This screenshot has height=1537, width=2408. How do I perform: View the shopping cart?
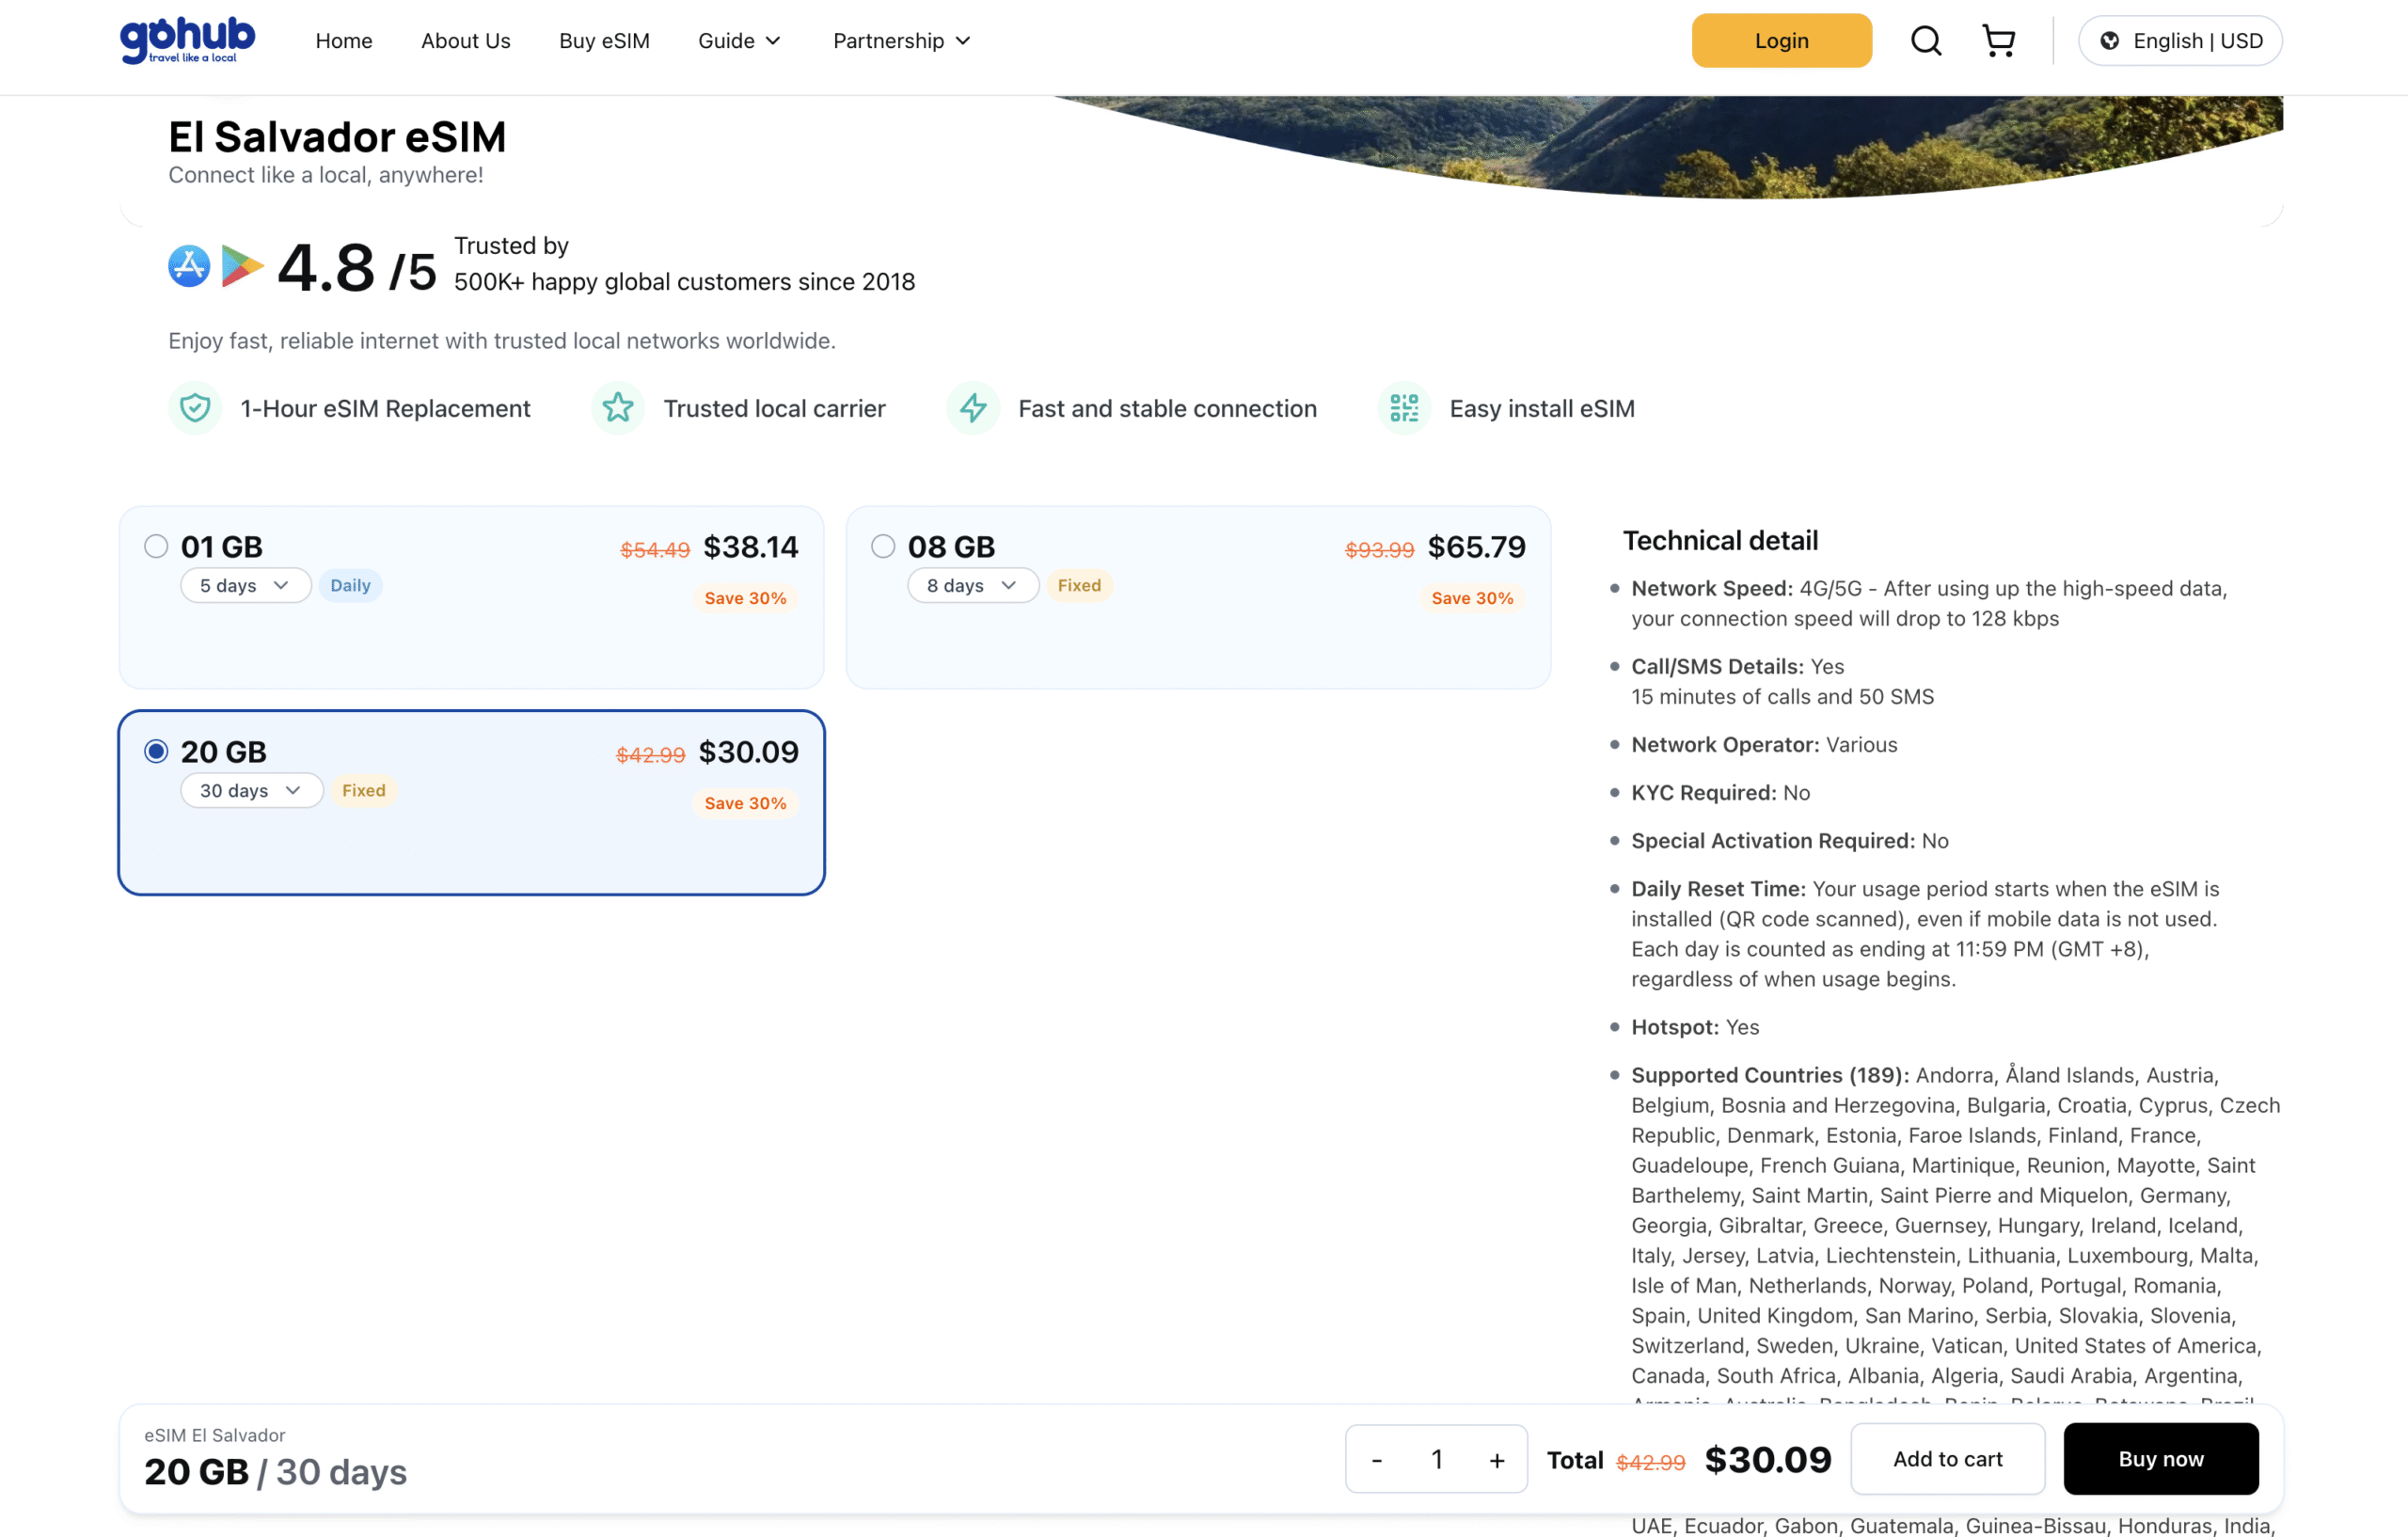click(x=1999, y=40)
